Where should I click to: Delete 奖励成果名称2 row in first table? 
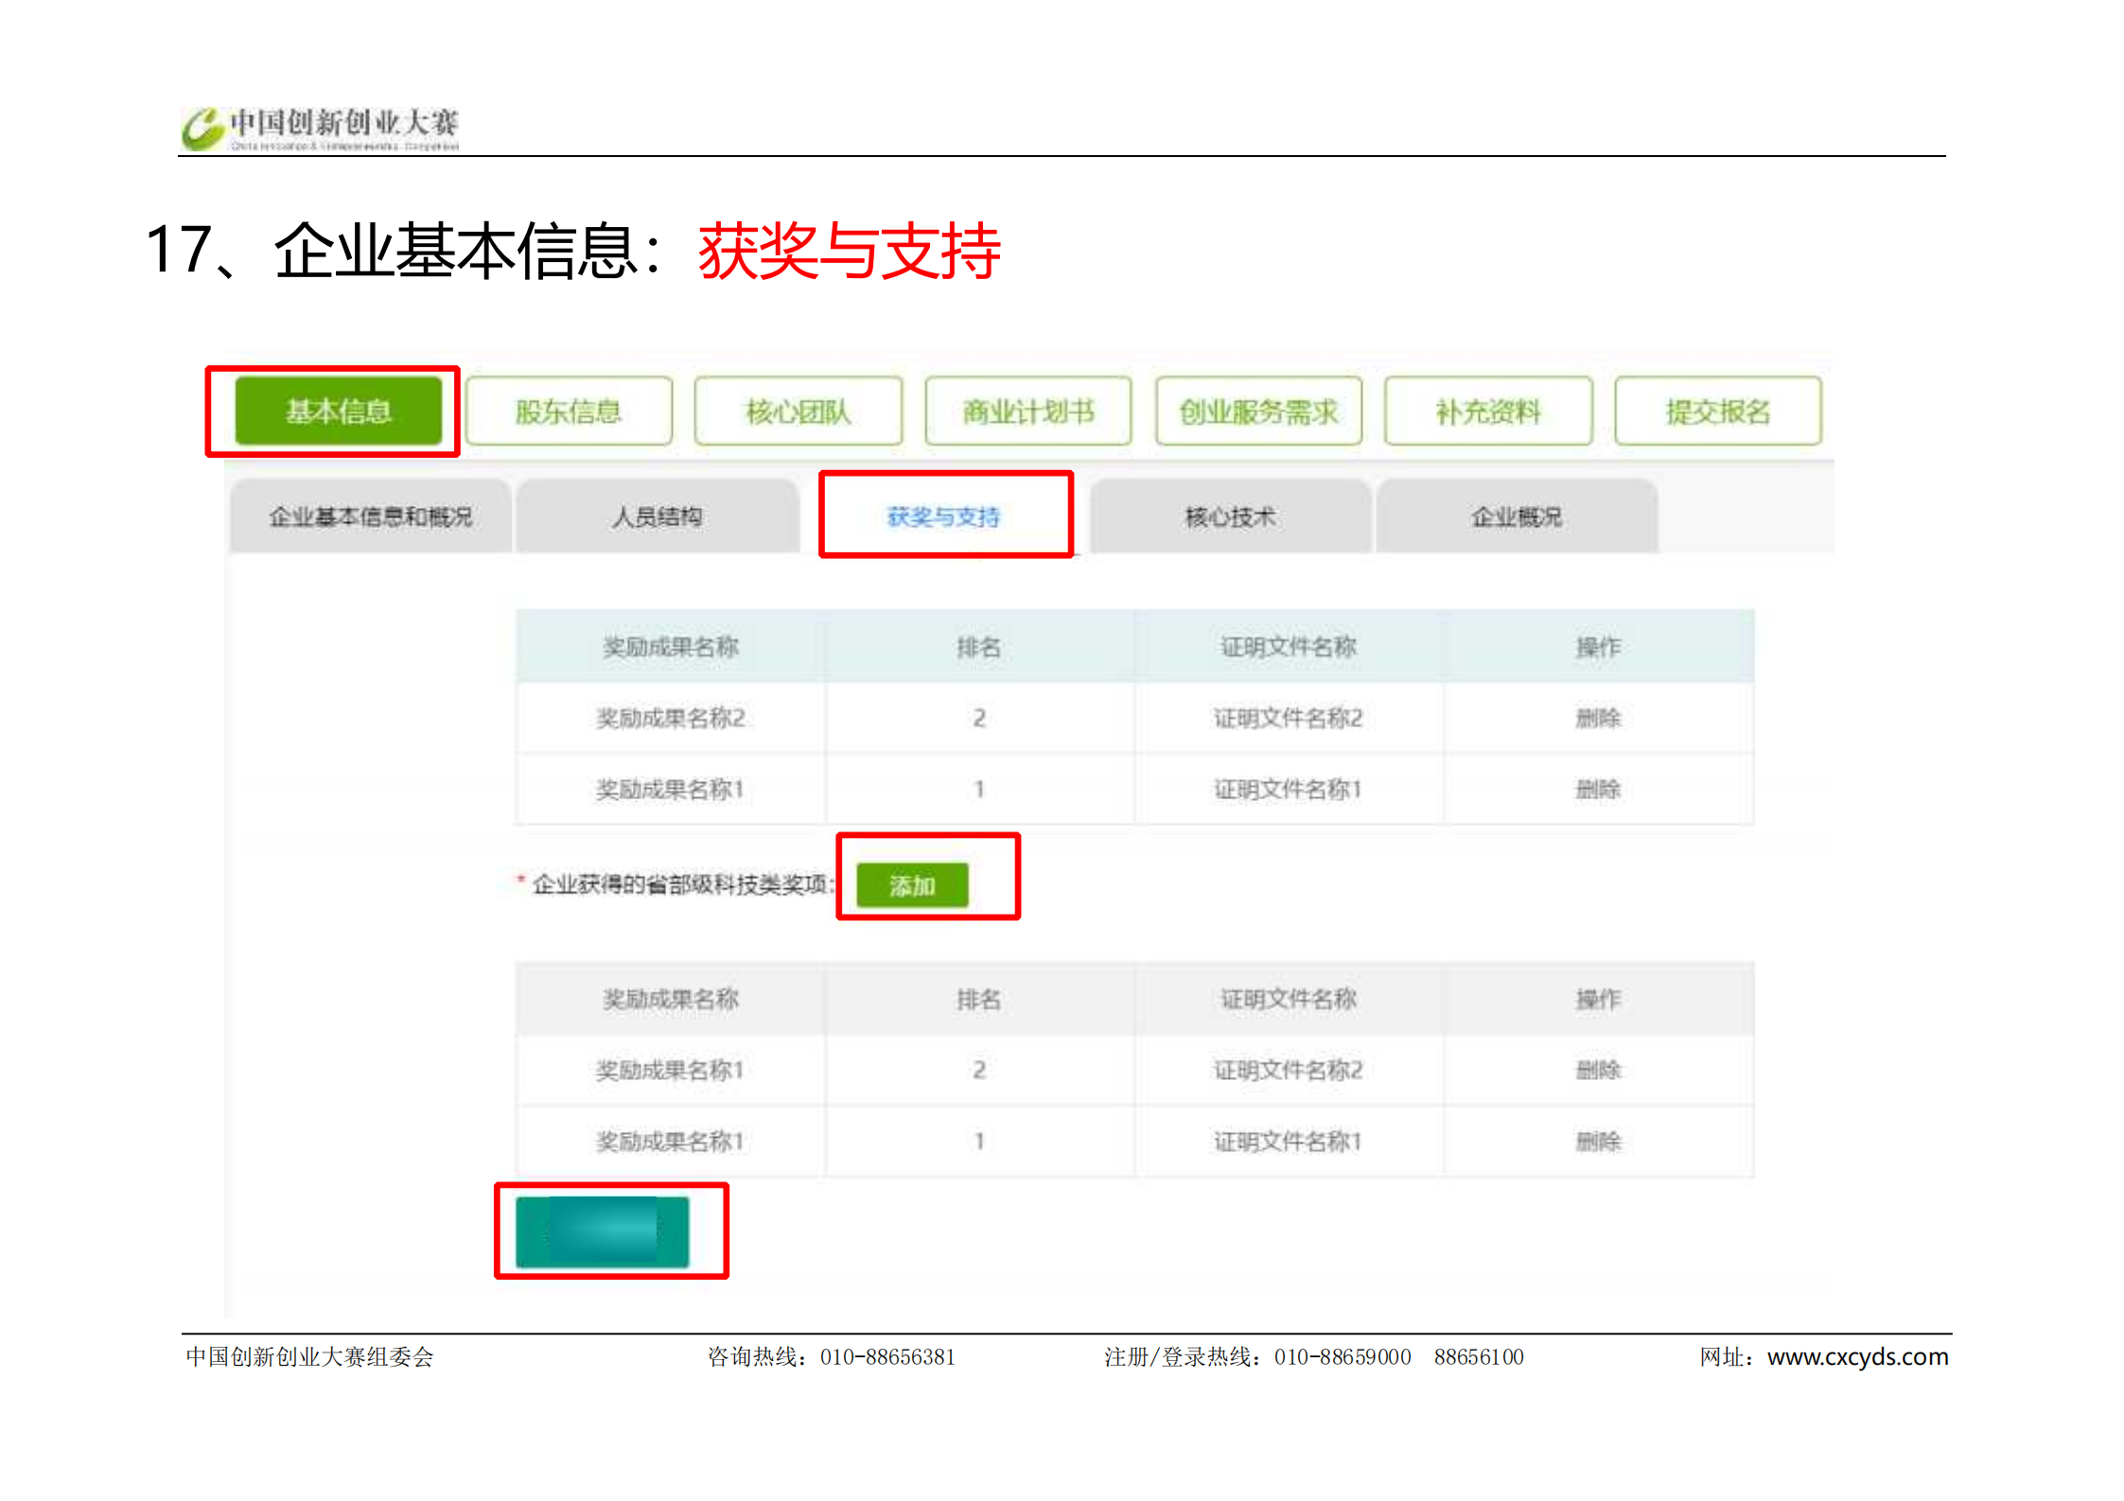1598,718
